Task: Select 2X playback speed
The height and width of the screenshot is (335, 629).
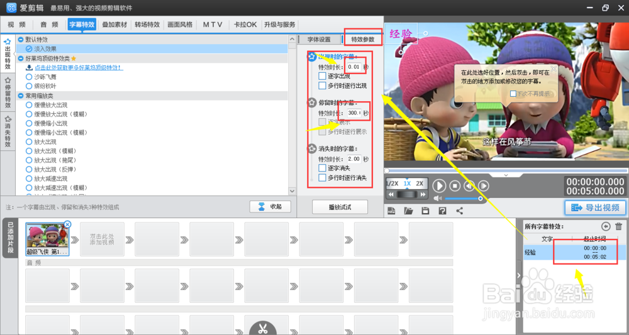Action: tap(420, 183)
